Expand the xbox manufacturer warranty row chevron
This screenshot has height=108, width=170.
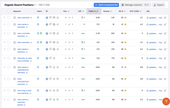click(x=4, y=79)
